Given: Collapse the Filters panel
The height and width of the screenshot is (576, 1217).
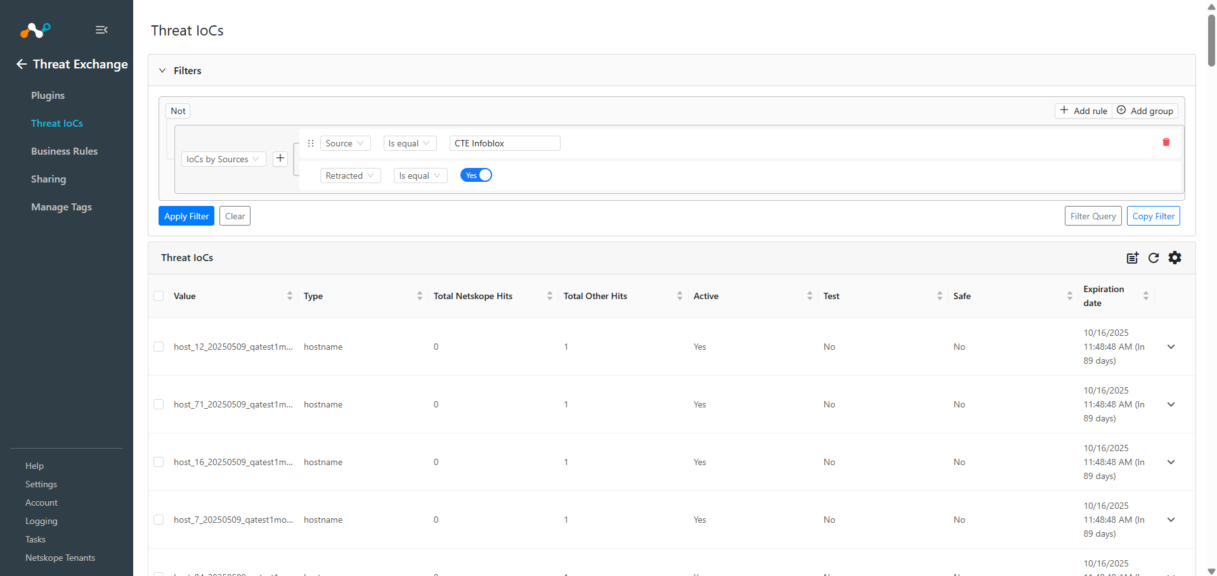Looking at the screenshot, I should coord(162,70).
